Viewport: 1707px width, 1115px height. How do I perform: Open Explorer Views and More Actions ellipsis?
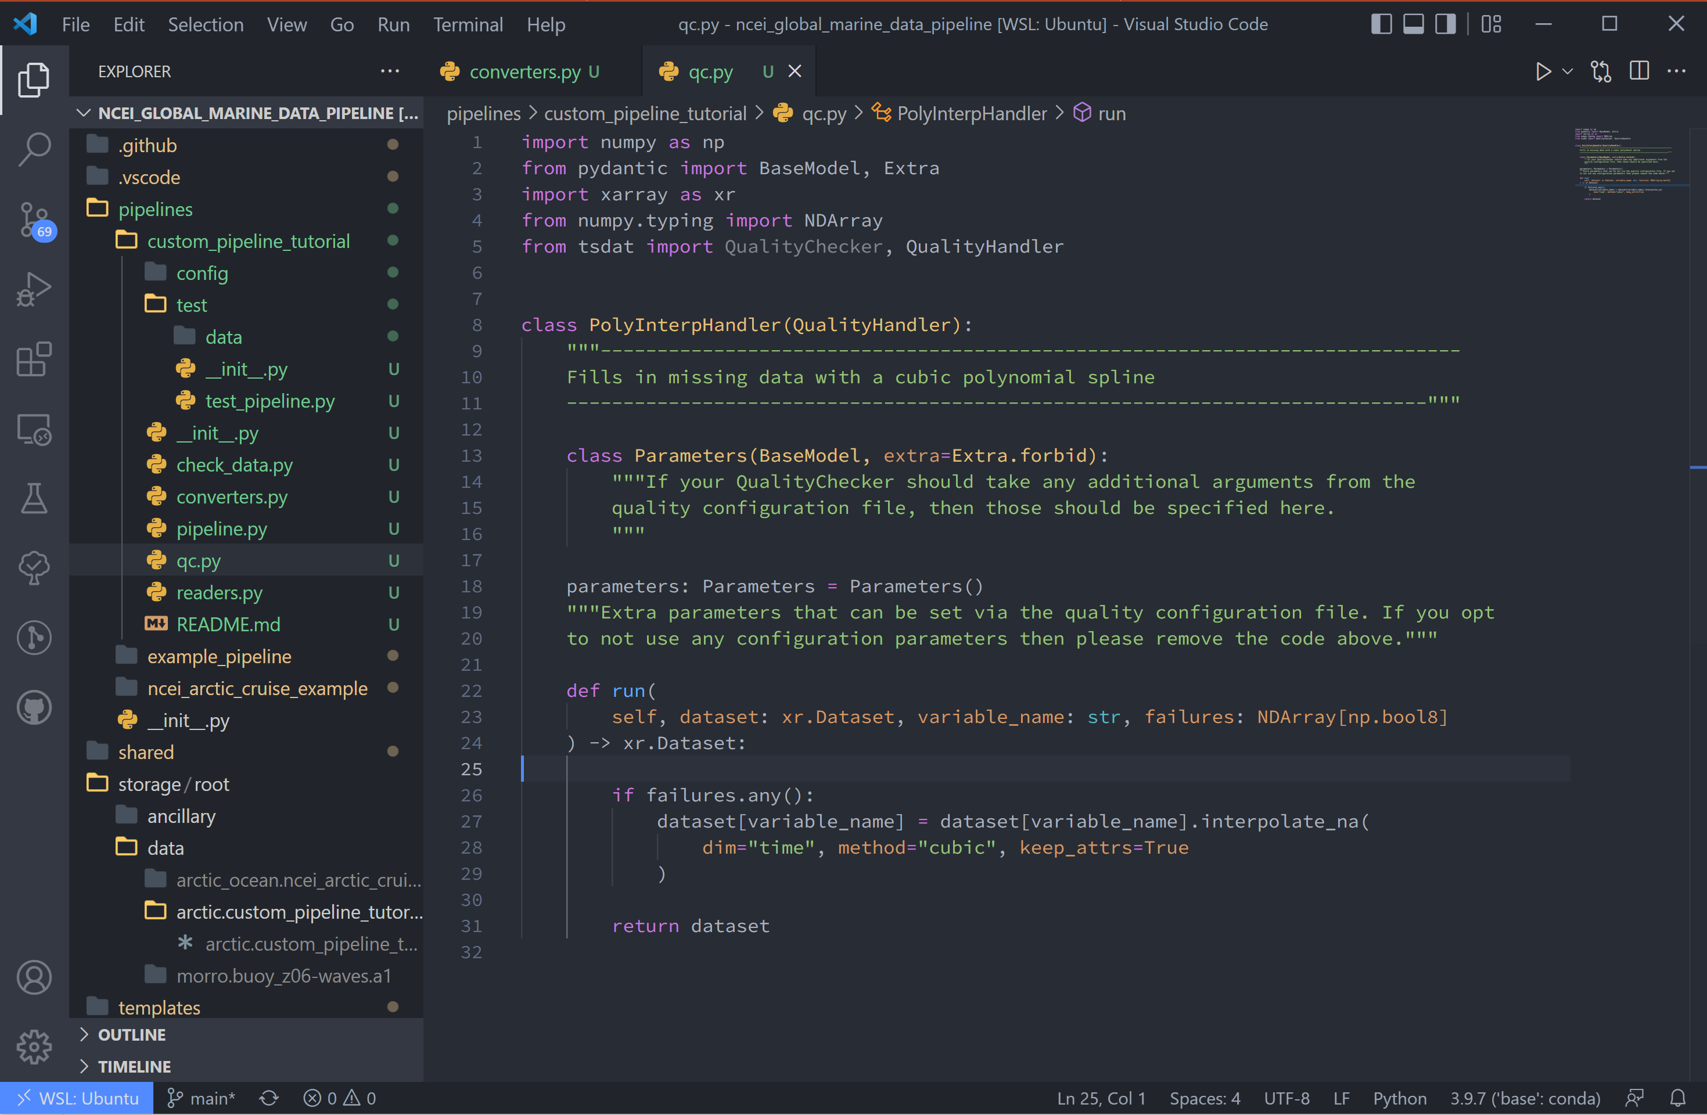coord(390,71)
